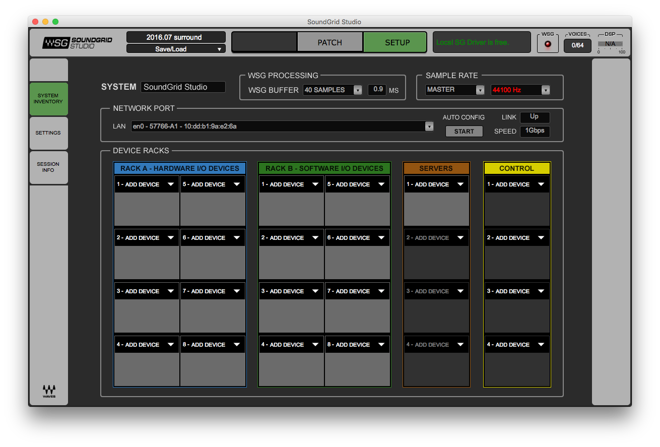660x447 pixels.
Task: Expand Rack B slot 6 Add Device menu
Action: tap(357, 238)
